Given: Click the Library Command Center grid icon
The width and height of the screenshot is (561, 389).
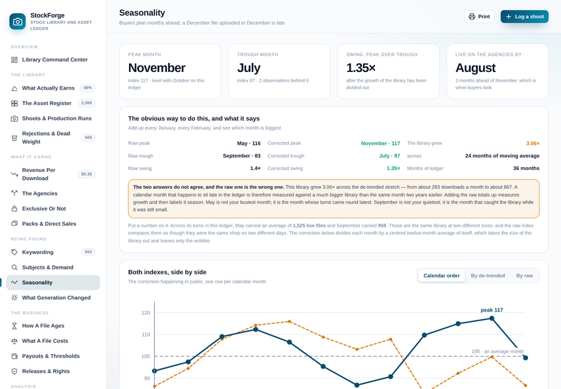Looking at the screenshot, I should point(14,59).
